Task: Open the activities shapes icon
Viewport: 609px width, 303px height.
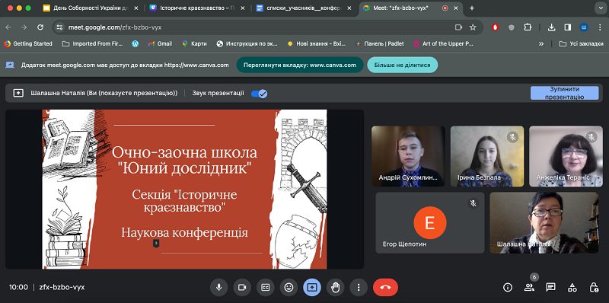Action: [572, 288]
